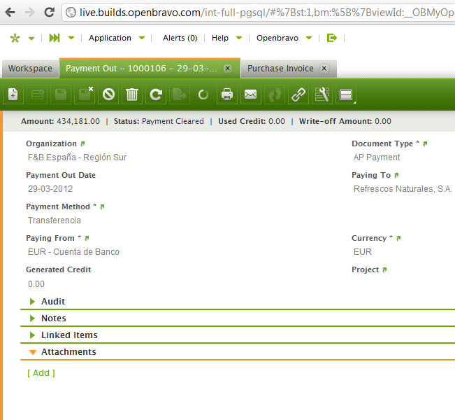The image size is (455, 420).
Task: Click the browser back arrow
Action: click(10, 12)
